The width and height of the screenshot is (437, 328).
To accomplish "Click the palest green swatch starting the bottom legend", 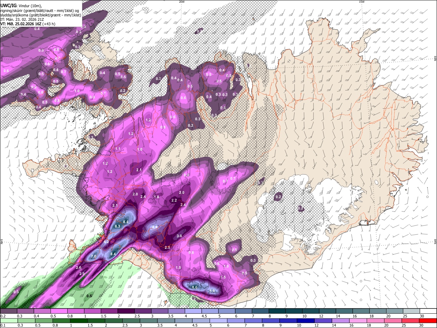I will (x=9, y=321).
